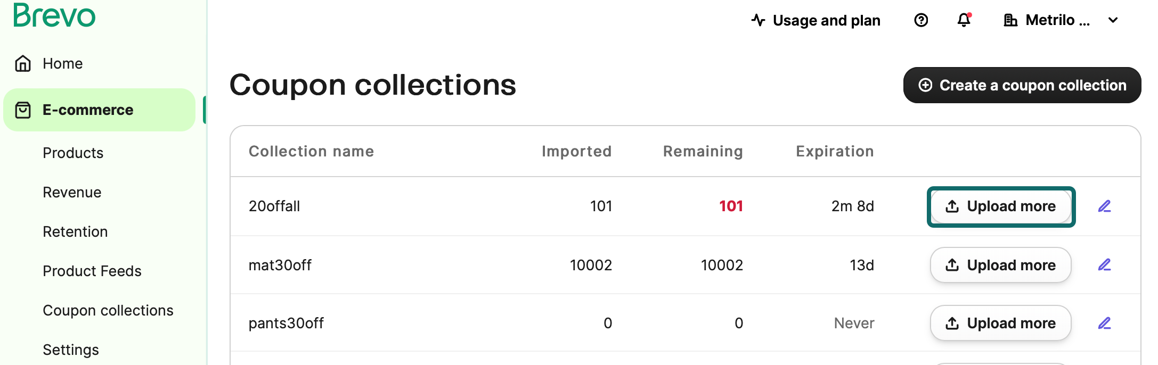Image resolution: width=1158 pixels, height=365 pixels.
Task: Upload more coupons to pants30off
Action: [1000, 323]
